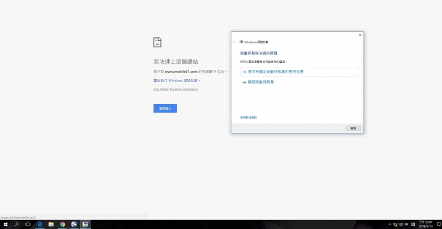The width and height of the screenshot is (442, 229).
Task: Open File Explorer from taskbar
Action: click(x=51, y=224)
